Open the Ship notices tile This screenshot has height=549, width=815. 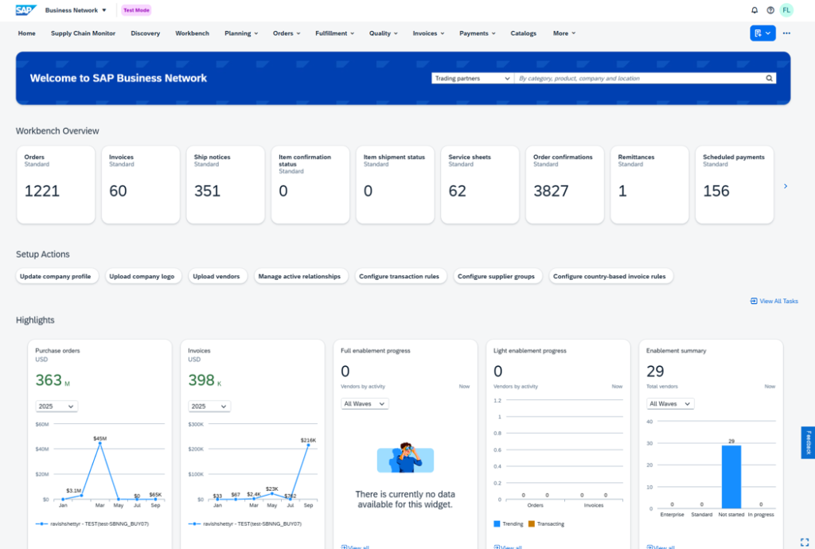click(225, 185)
